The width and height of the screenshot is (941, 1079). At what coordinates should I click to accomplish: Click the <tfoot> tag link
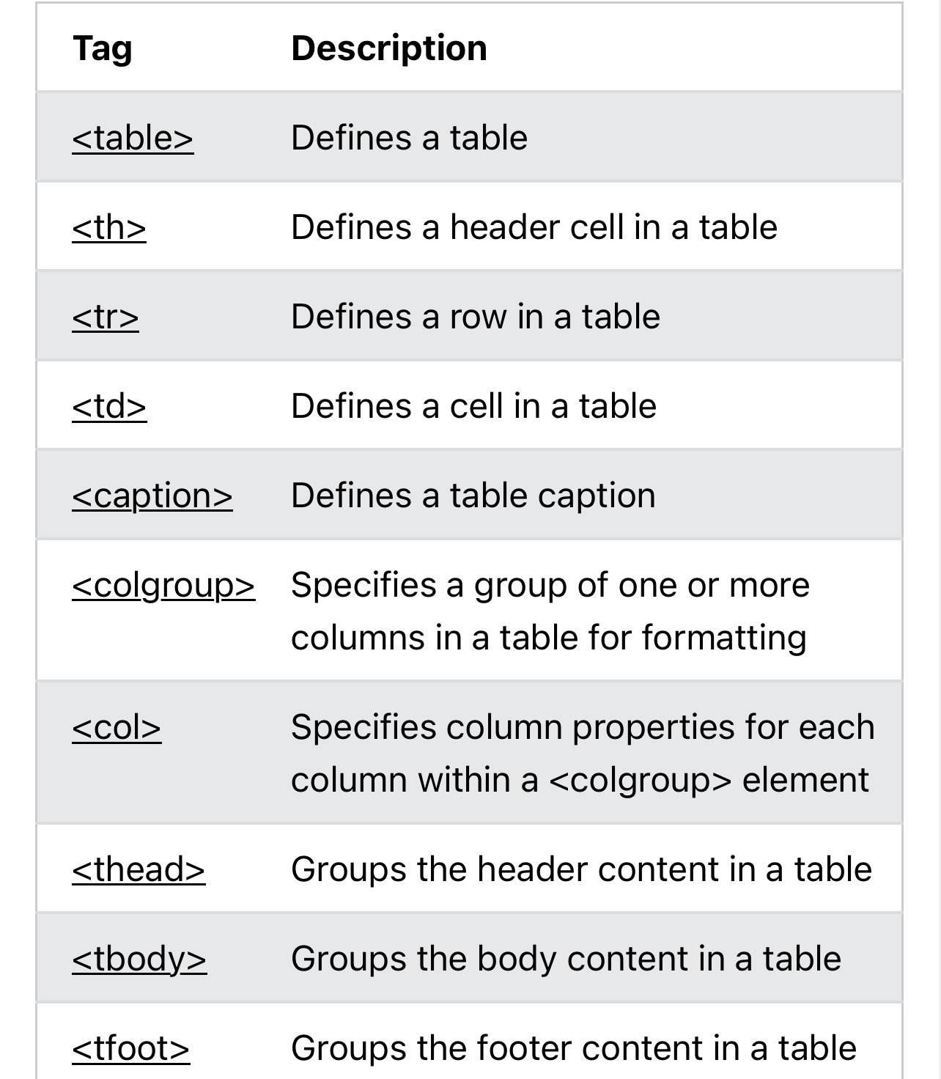point(131,1048)
